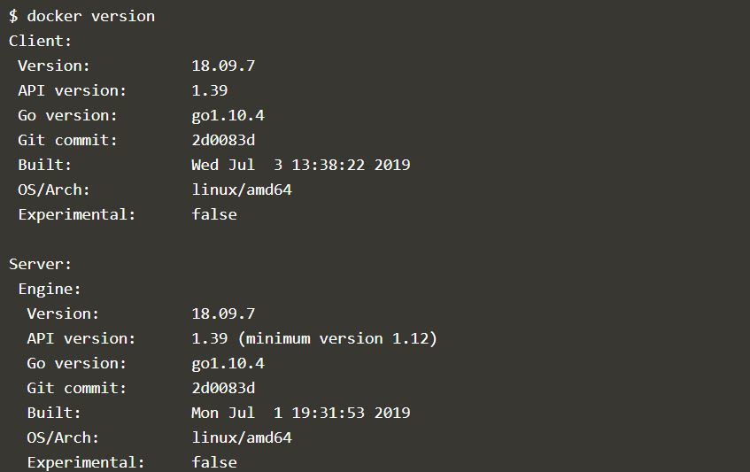Click the dollar sign shell prompt

(13, 16)
